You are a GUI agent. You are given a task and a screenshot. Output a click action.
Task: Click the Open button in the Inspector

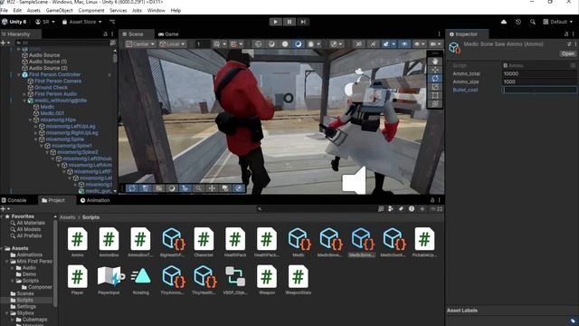coord(567,53)
